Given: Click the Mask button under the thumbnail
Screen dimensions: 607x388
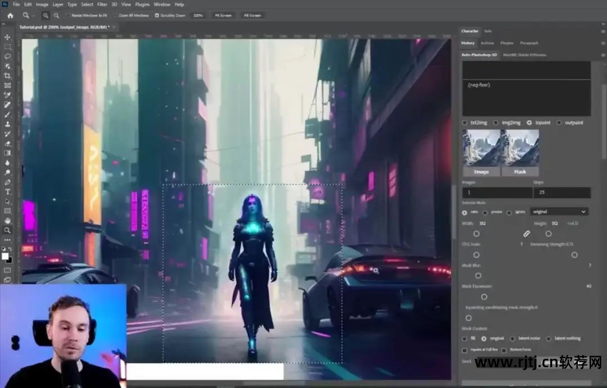Looking at the screenshot, I should 520,172.
